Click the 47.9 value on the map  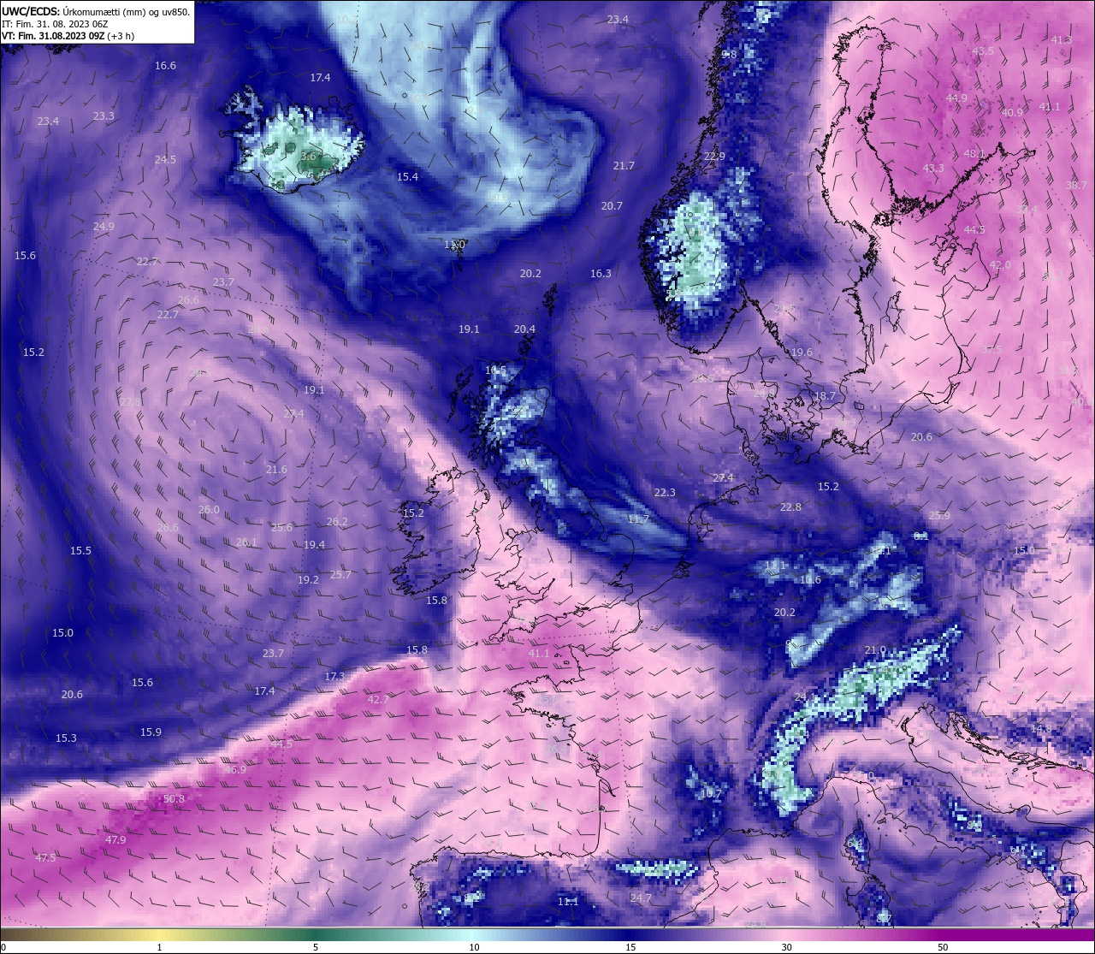(x=115, y=840)
